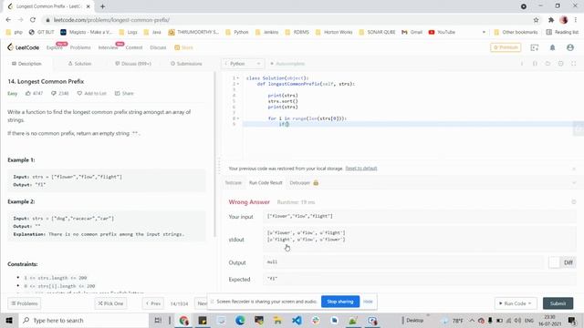The width and height of the screenshot is (584, 328).
Task: Click the Share button
Action: point(124,93)
